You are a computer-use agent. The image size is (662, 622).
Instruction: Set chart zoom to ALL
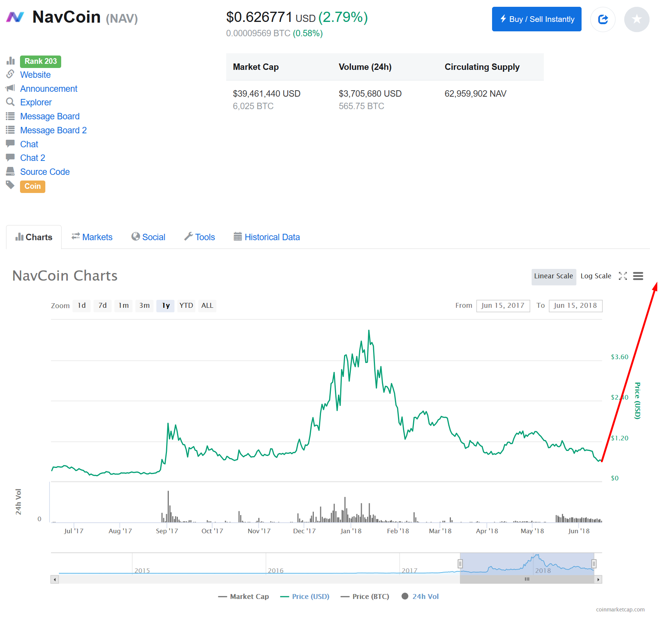click(207, 306)
